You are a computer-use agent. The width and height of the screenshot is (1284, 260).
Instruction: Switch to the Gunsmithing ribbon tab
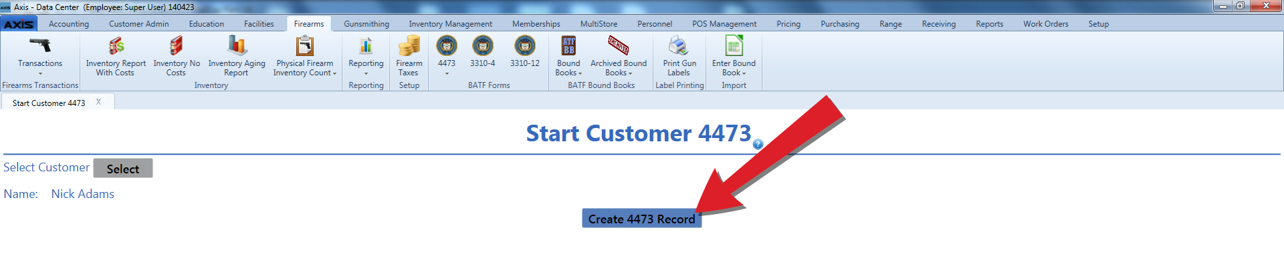point(366,24)
